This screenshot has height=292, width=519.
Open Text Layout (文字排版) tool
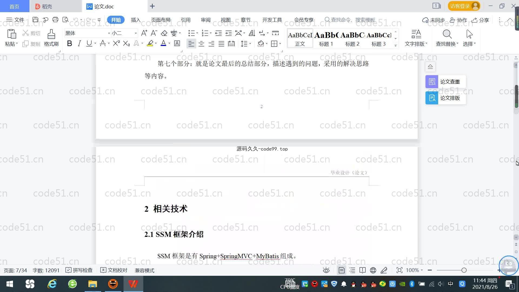pos(416,38)
